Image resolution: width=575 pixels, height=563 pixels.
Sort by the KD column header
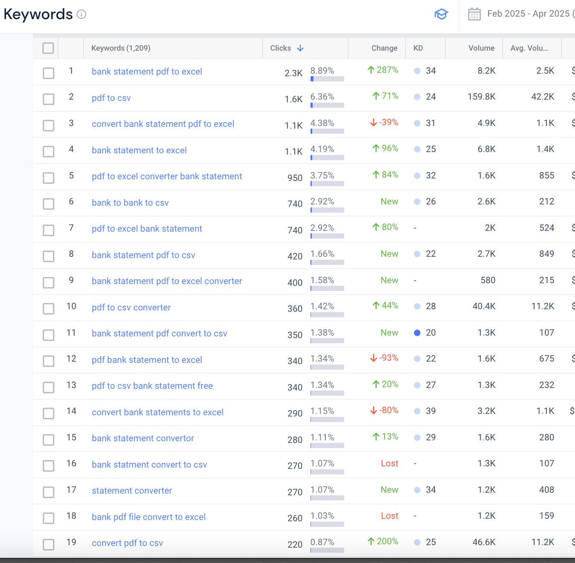(x=418, y=48)
